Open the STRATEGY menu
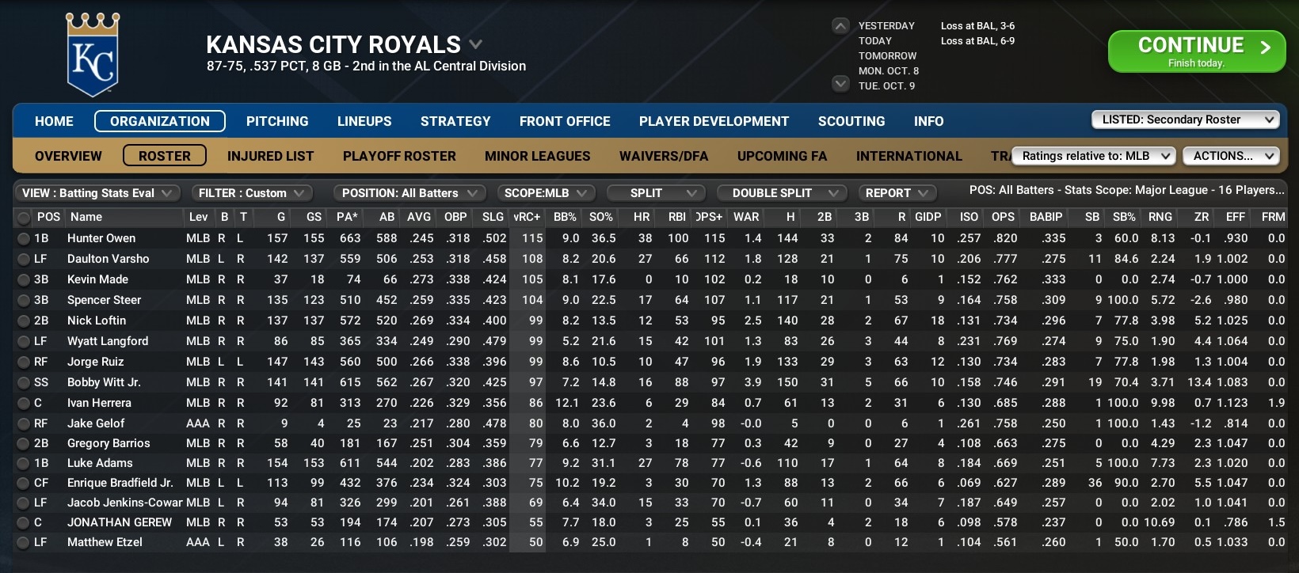This screenshot has width=1299, height=573. coord(455,121)
